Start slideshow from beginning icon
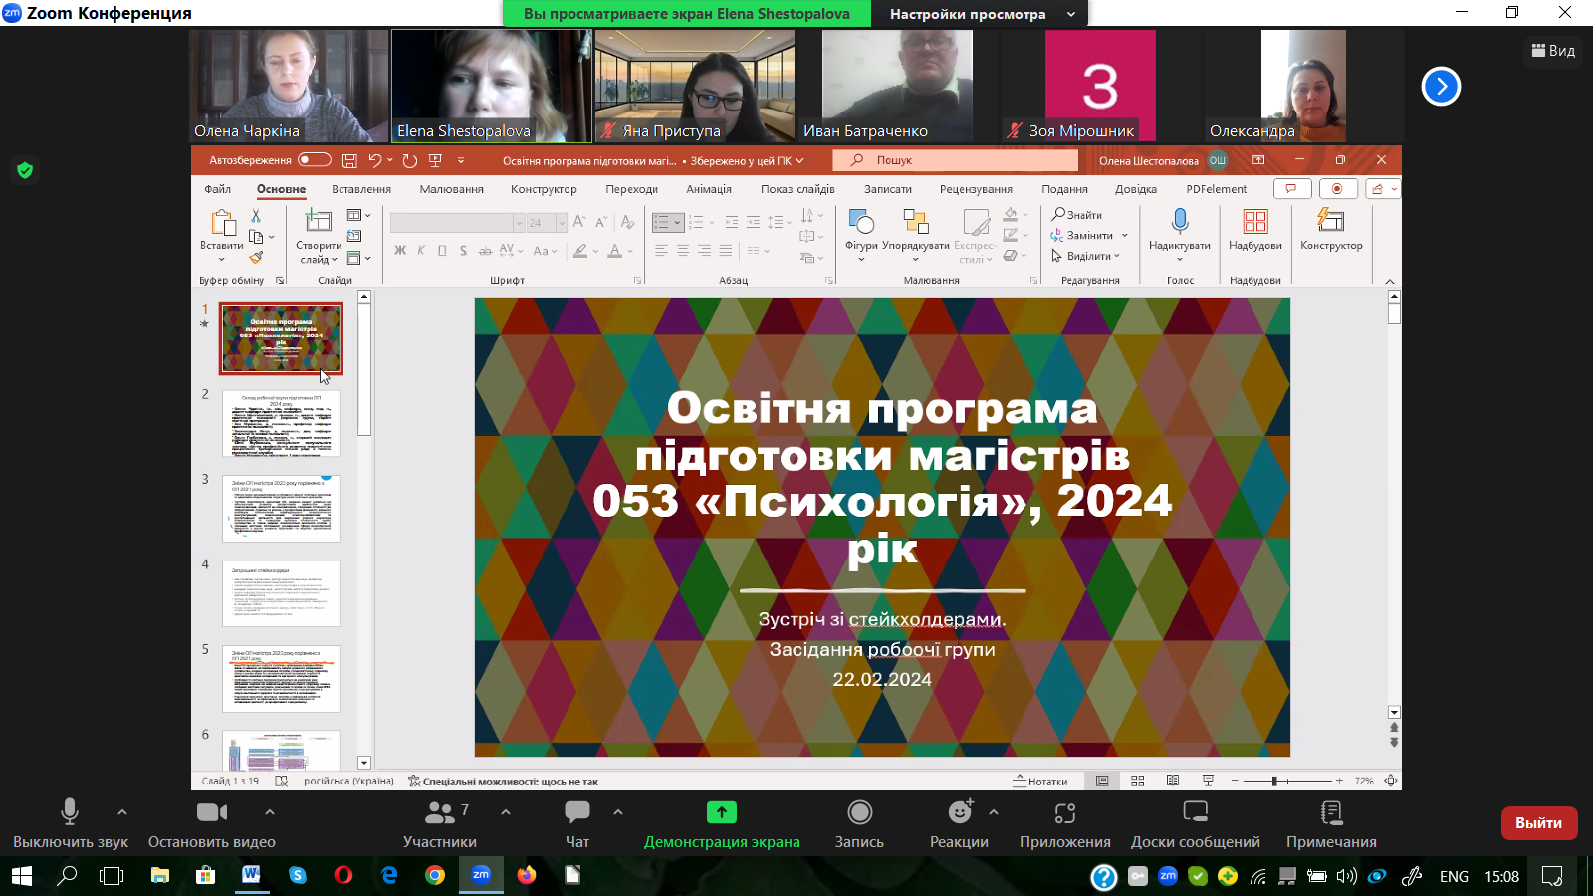Image resolution: width=1593 pixels, height=896 pixels. click(x=435, y=160)
